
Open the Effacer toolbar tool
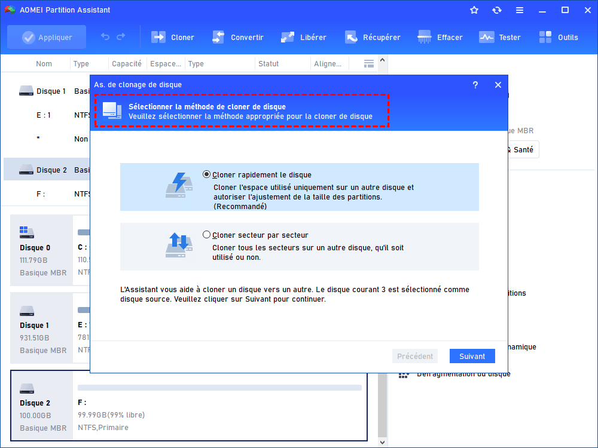click(440, 37)
